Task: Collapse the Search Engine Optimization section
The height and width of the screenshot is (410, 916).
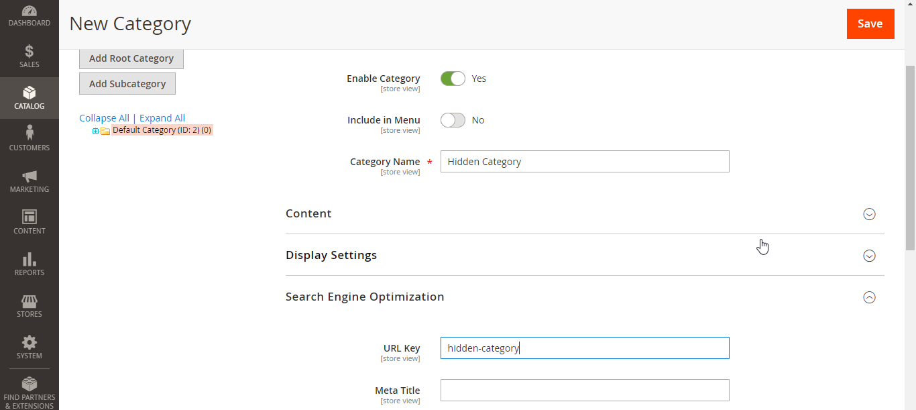Action: click(x=869, y=297)
